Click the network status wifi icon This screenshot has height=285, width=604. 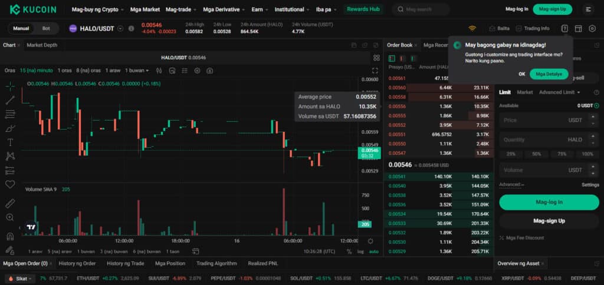click(x=472, y=28)
